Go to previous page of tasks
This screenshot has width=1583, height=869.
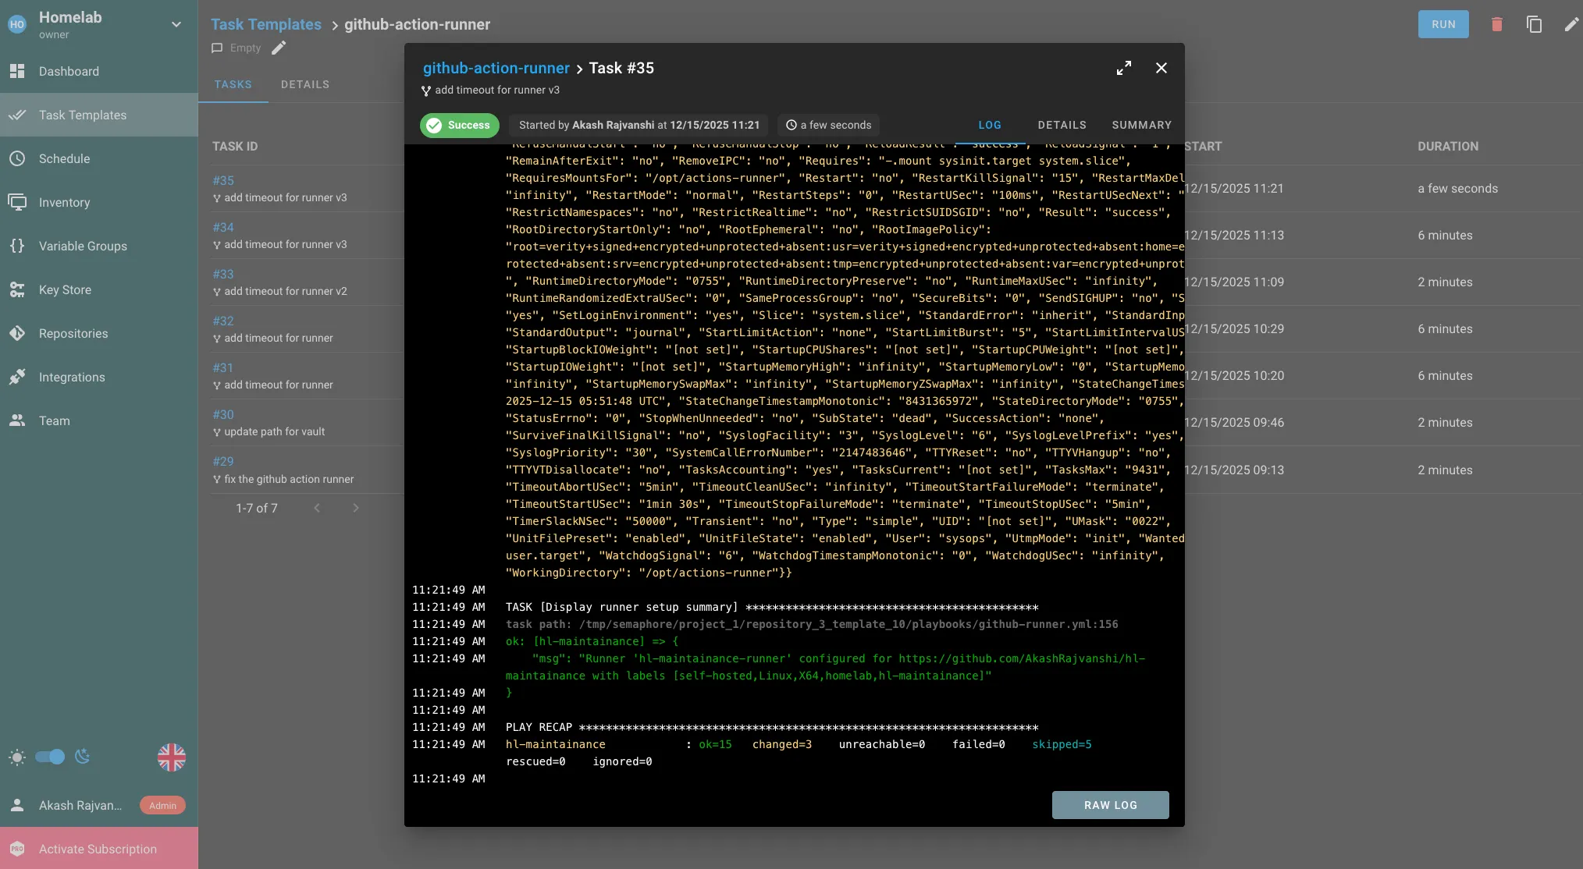tap(317, 508)
